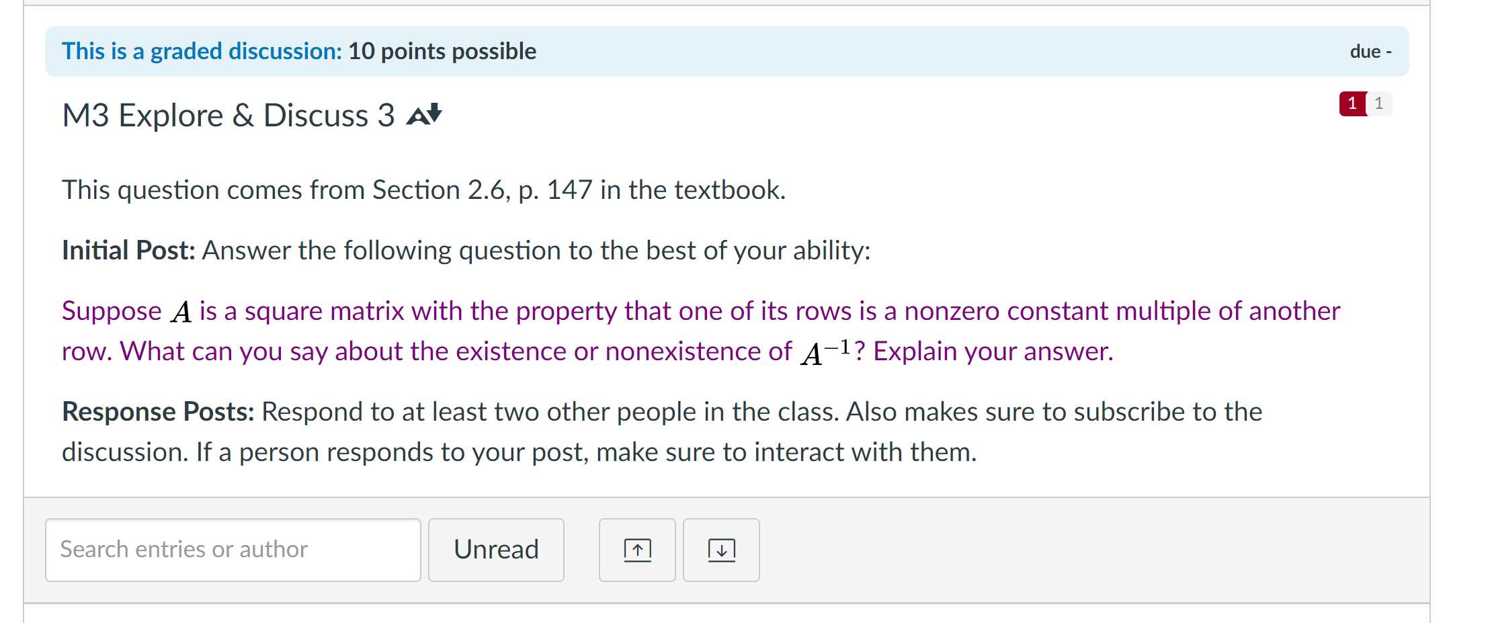Viewport: 1490px width, 623px height.
Task: Select the font size adjustment icon beside the title
Action: pos(423,114)
